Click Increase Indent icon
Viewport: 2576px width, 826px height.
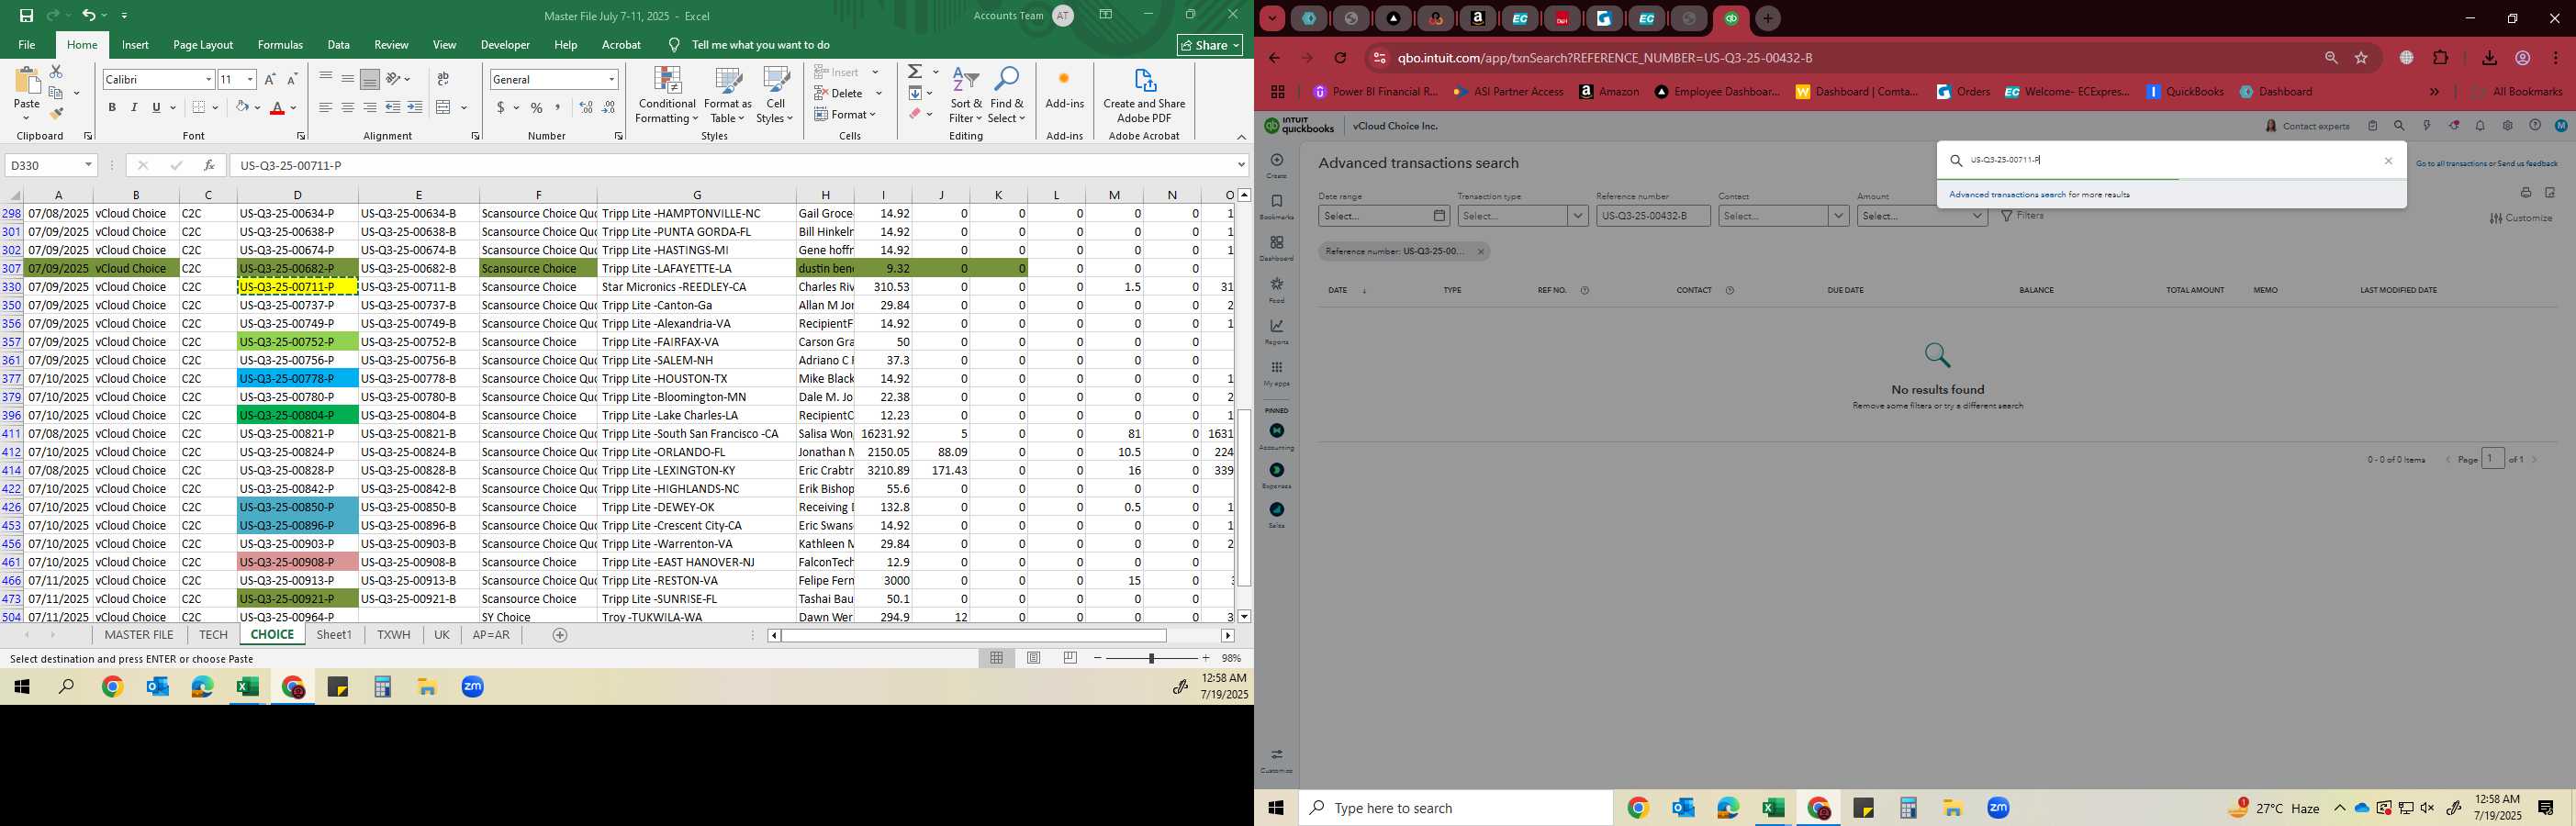click(x=415, y=108)
